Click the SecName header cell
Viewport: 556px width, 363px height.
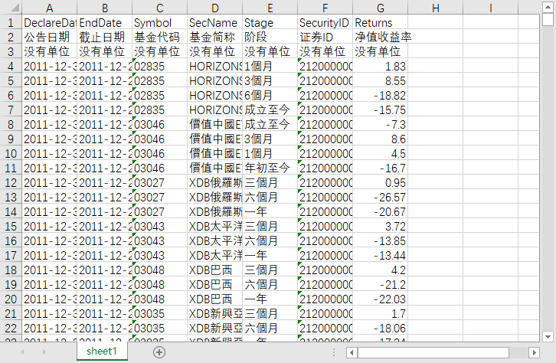tap(215, 23)
